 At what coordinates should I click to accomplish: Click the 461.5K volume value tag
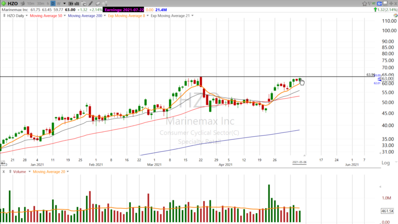[388, 211]
